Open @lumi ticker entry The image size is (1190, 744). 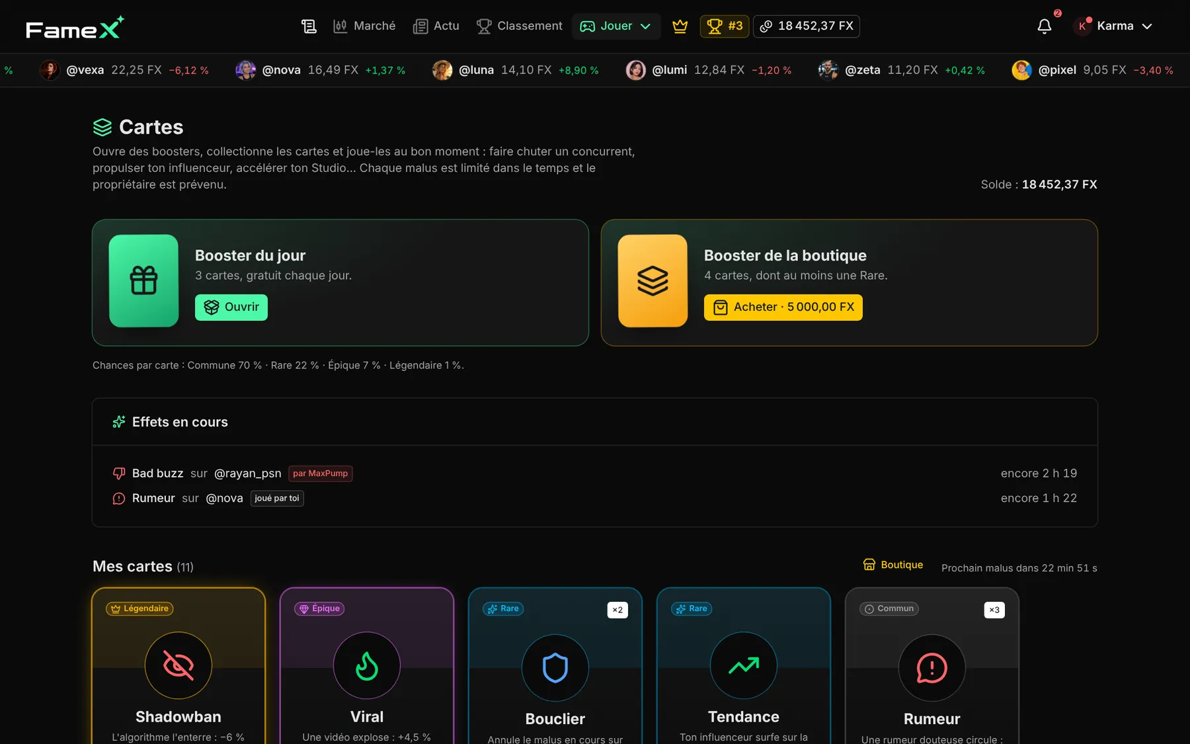709,70
